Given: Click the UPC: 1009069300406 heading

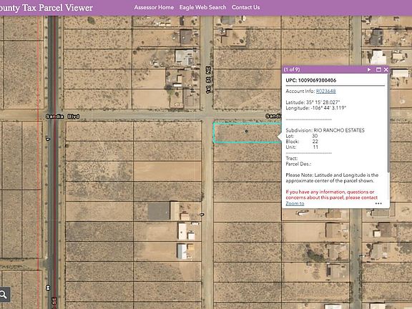Looking at the screenshot, I should (311, 80).
